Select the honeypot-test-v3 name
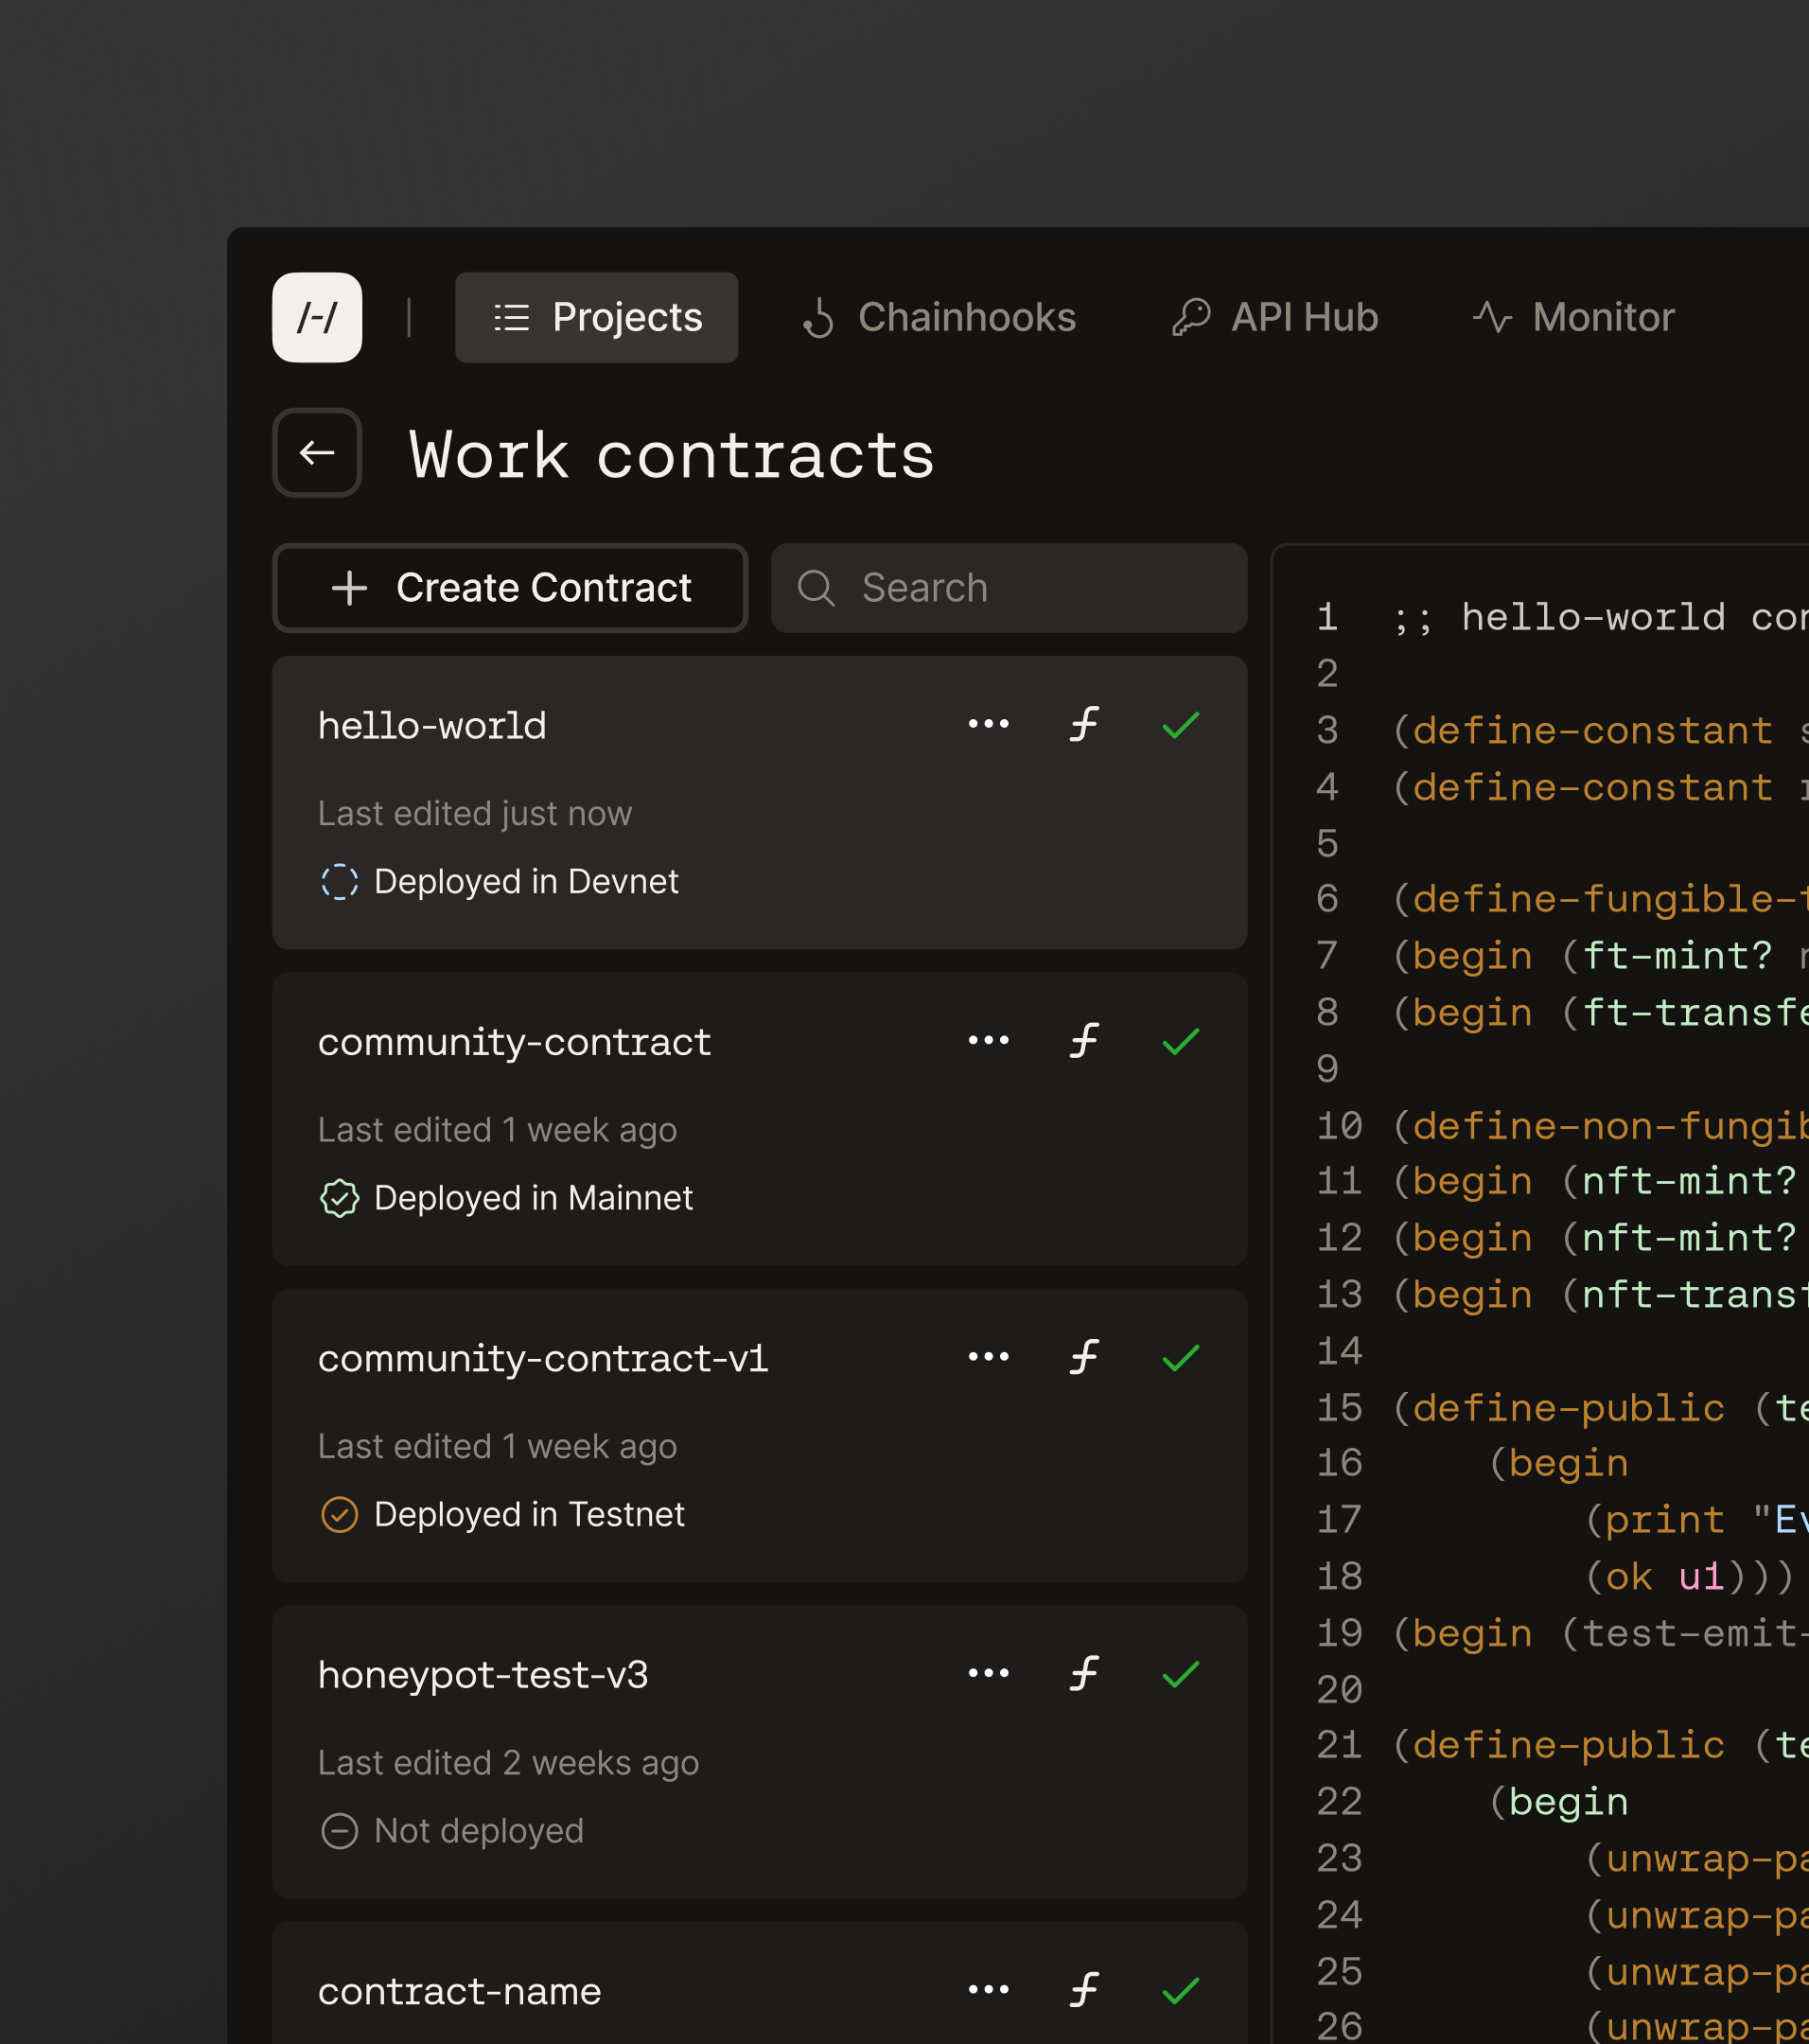The image size is (1809, 2044). click(483, 1675)
